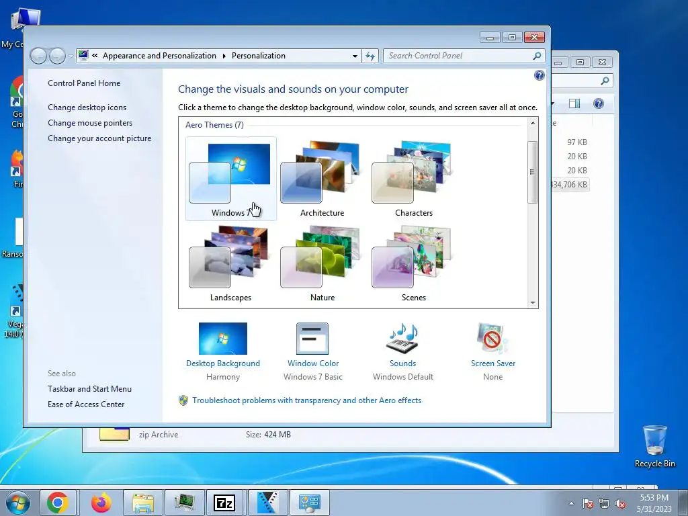Click the Show desktop strip
The image size is (688, 516).
pyautogui.click(x=683, y=503)
